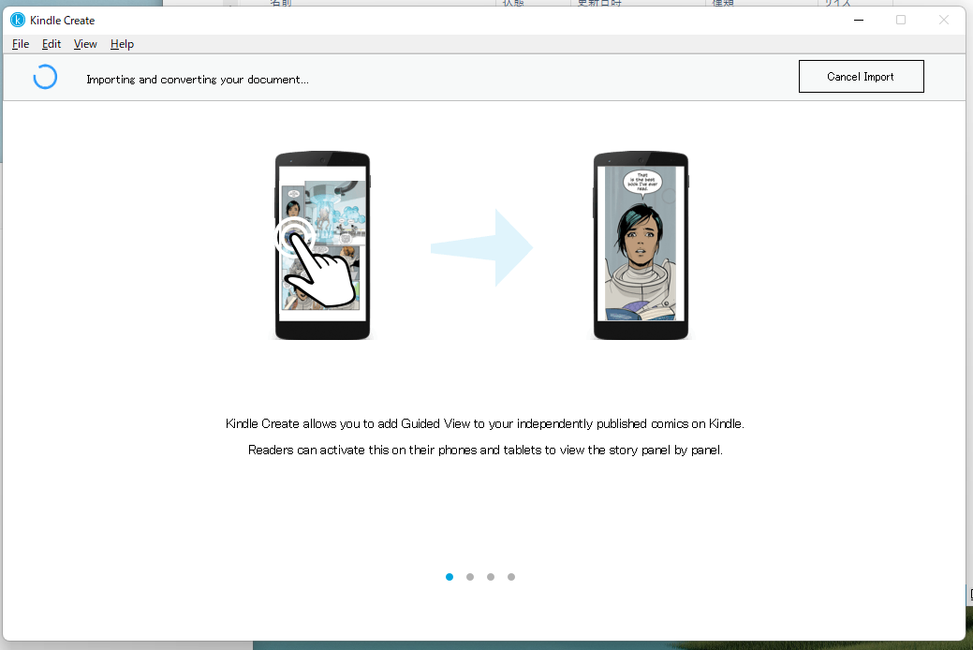973x650 pixels.
Task: Open the Edit menu
Action: [x=51, y=44]
